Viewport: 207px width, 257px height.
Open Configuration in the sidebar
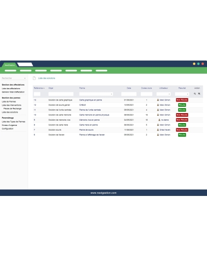(7, 128)
